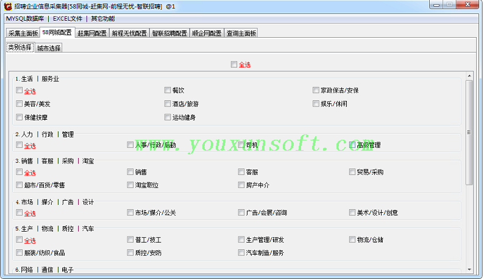
Task: Switch to the 查询主面板 tab
Action: tap(241, 33)
